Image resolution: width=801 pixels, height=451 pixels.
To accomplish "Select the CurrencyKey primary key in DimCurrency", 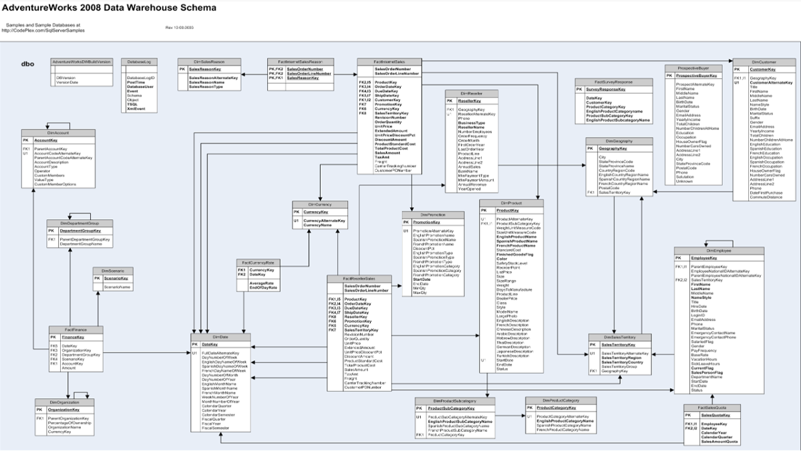I will pos(316,212).
